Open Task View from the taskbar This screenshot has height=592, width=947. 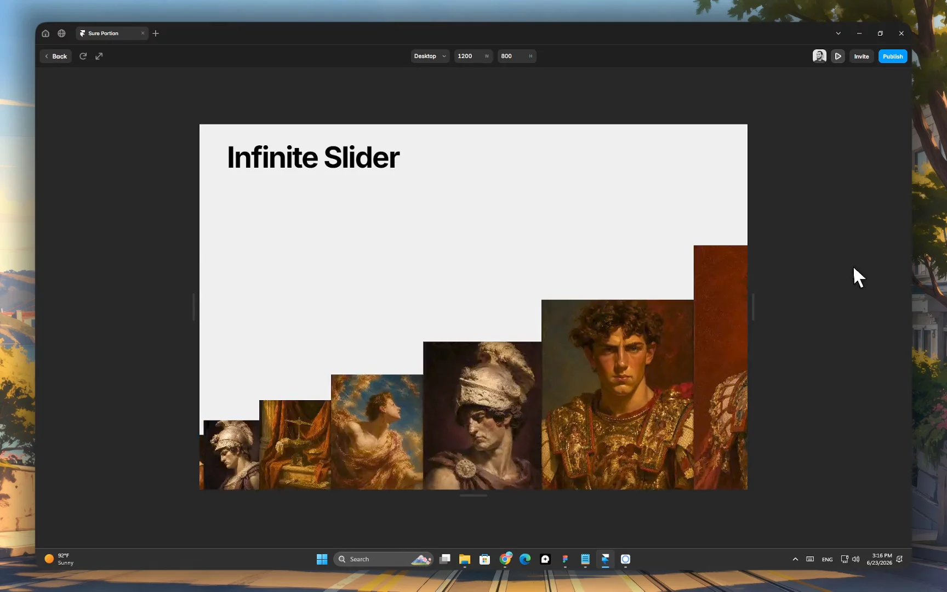point(445,559)
